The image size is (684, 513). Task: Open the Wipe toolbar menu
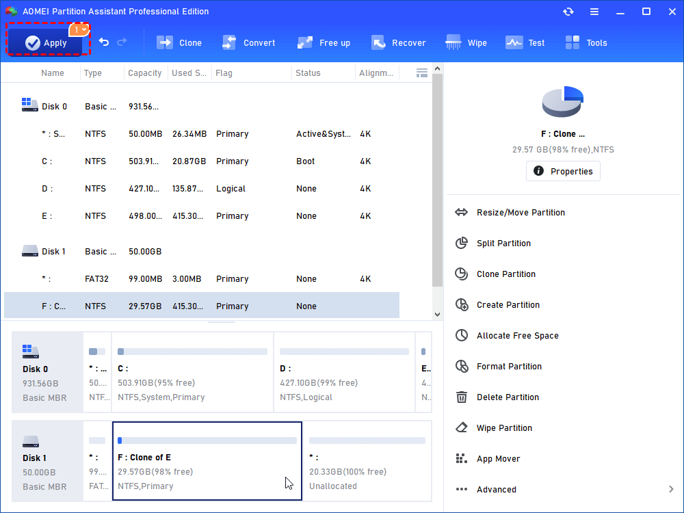pos(466,42)
